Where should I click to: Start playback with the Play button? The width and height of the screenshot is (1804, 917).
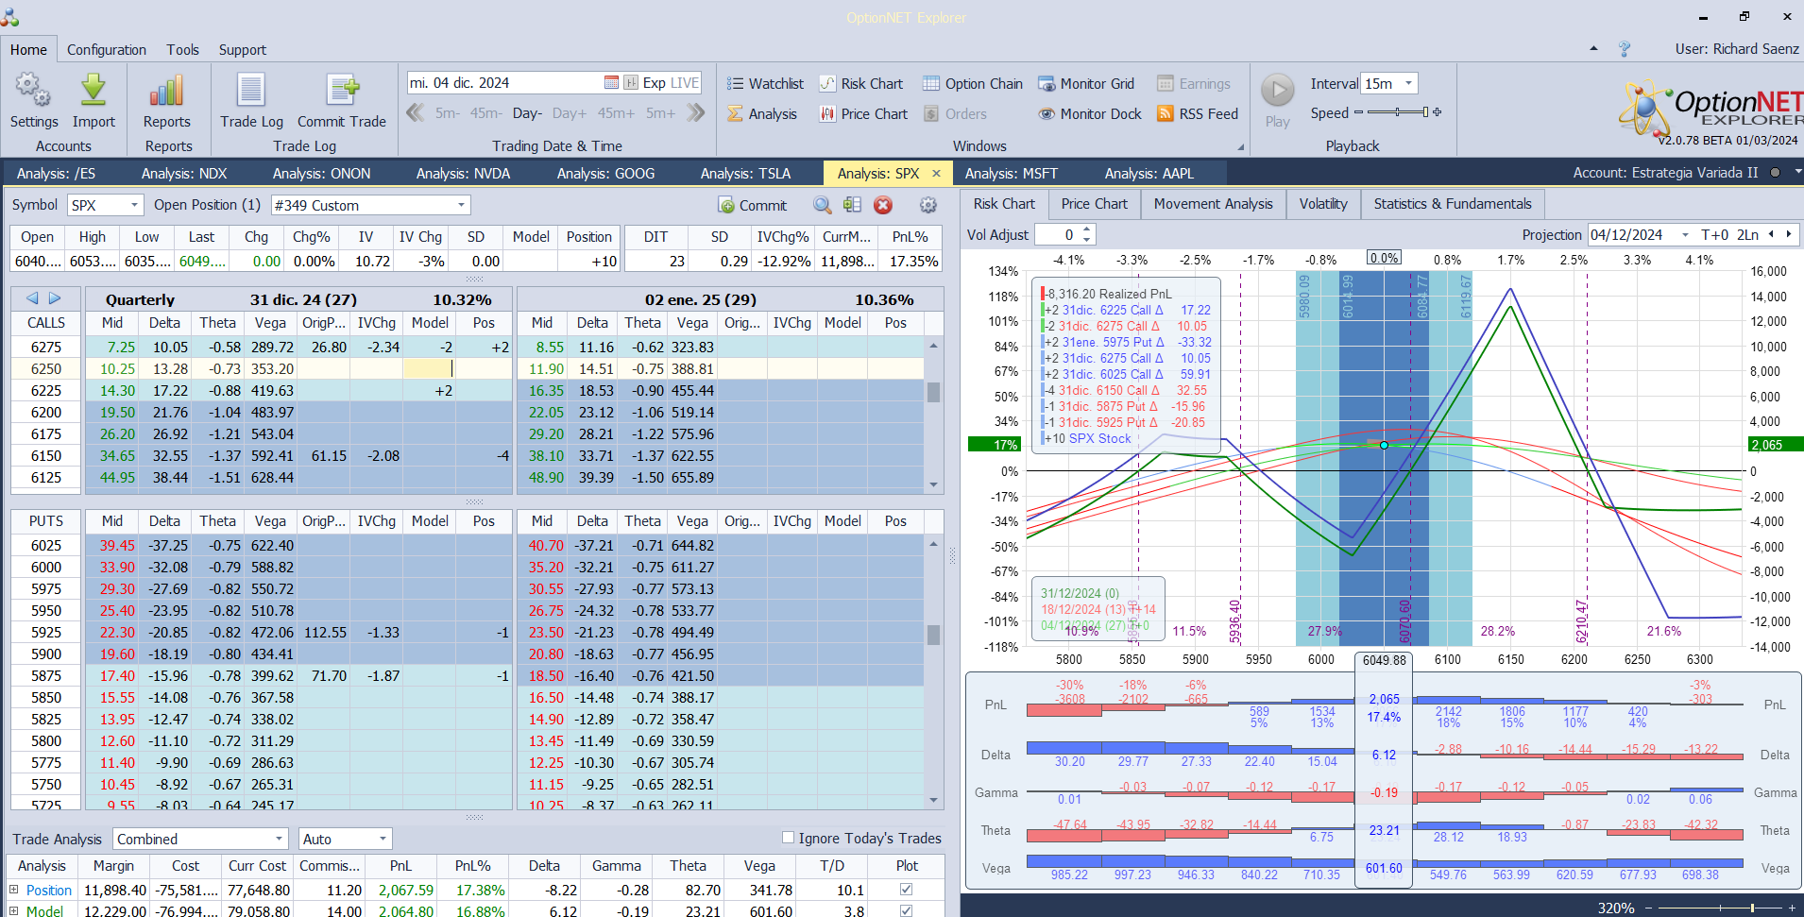pos(1278,101)
